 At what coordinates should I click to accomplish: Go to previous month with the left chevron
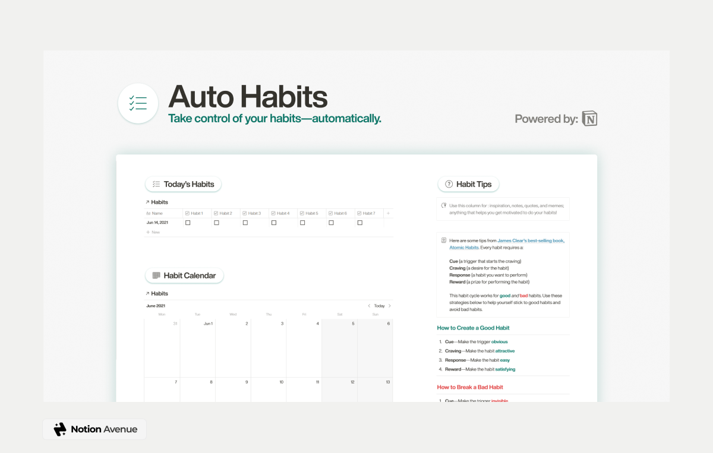point(369,305)
